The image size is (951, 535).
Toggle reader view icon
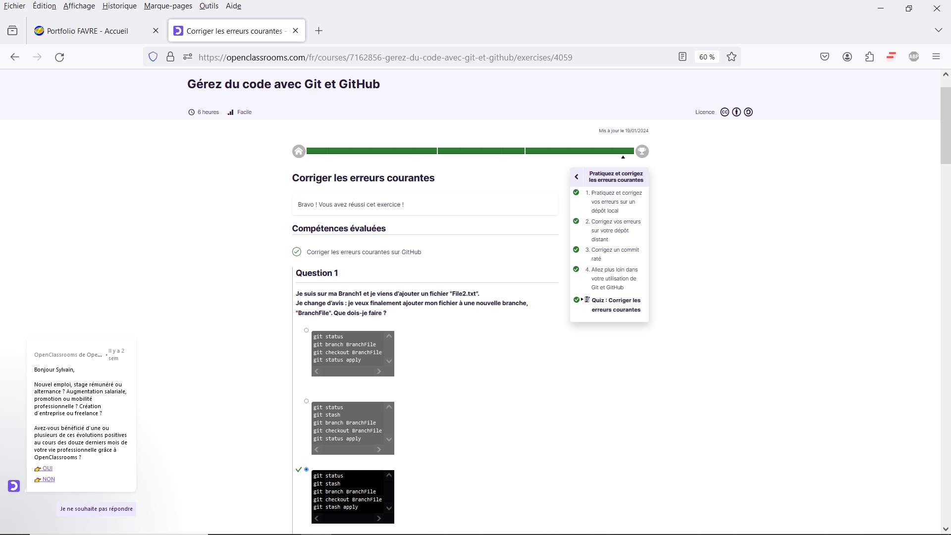683,57
